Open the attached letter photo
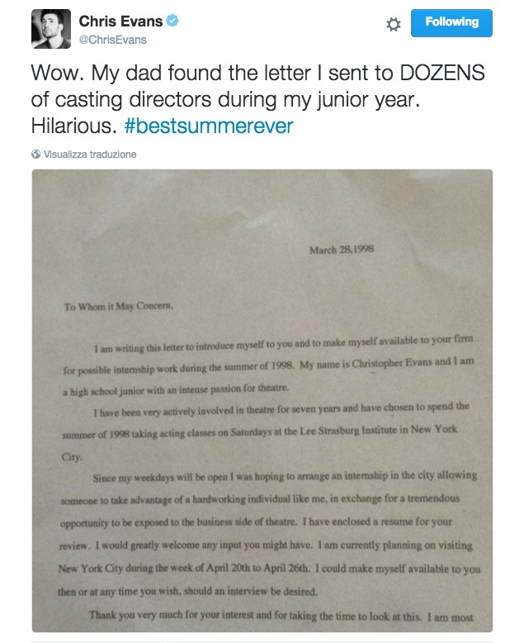This screenshot has width=524, height=643. [262, 401]
